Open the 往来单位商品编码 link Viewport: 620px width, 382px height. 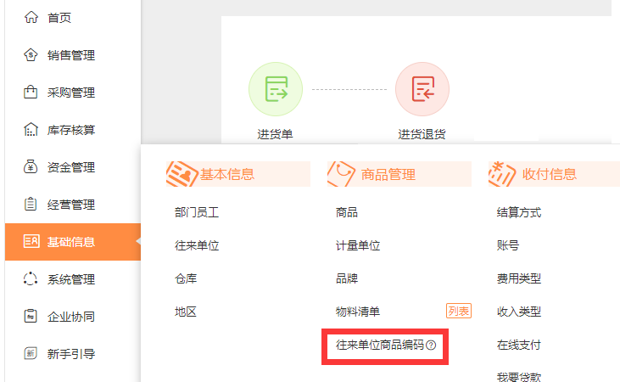click(380, 345)
